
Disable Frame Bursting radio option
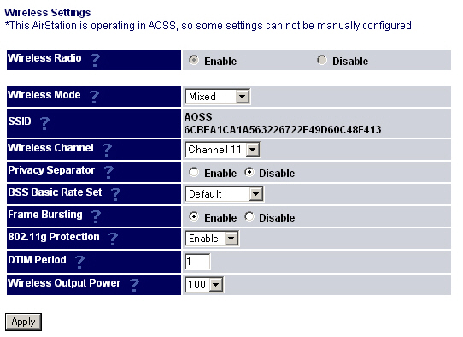249,216
